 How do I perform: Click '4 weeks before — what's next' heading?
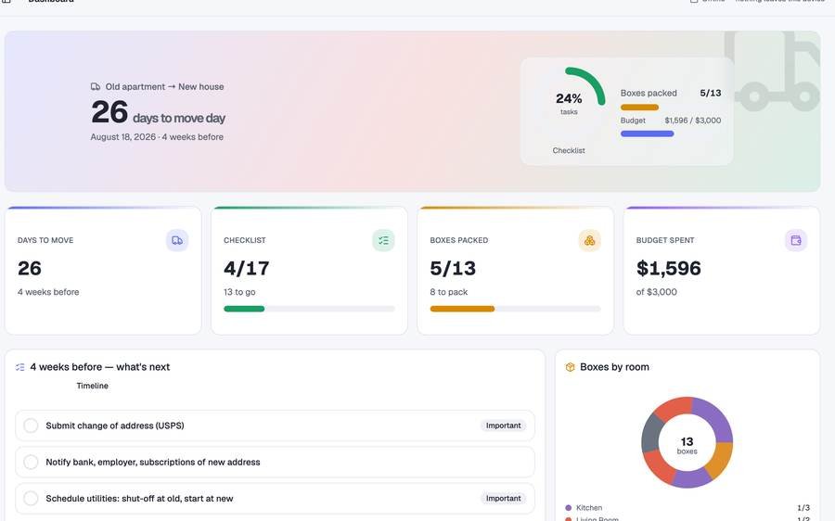coord(100,367)
